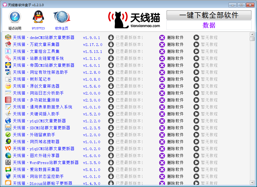This screenshot has height=187, width=257.
Task: Click delete X icon for 文章组合工具集
Action: pyautogui.click(x=162, y=51)
